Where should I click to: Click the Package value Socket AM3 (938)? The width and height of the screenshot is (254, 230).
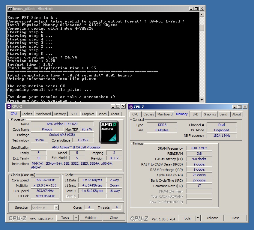pos(62,135)
